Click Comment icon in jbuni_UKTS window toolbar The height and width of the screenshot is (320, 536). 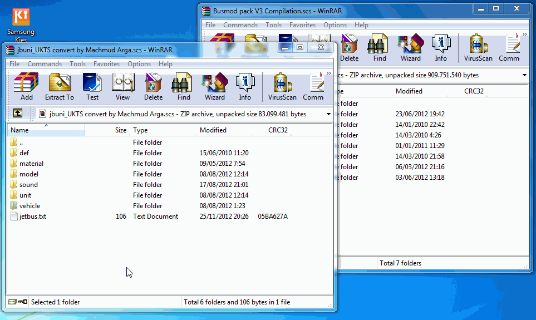tap(313, 86)
